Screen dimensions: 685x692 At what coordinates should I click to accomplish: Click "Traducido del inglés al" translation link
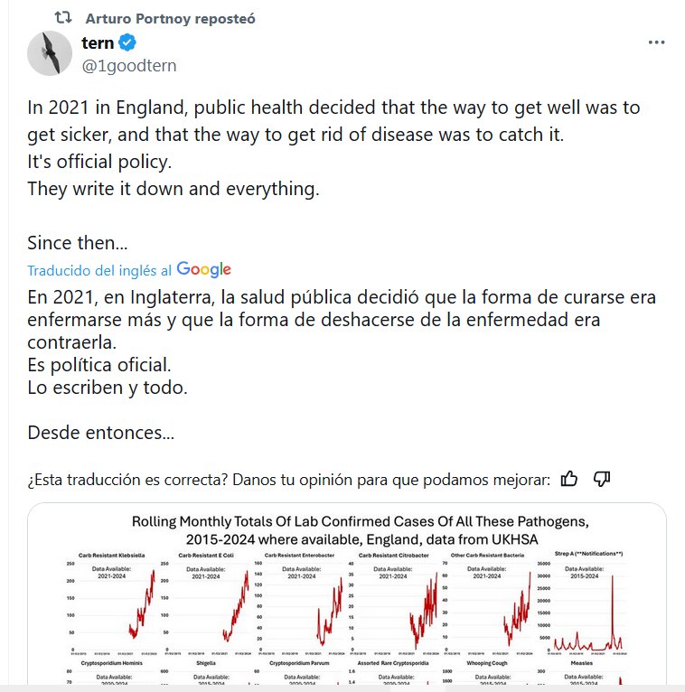(99, 270)
